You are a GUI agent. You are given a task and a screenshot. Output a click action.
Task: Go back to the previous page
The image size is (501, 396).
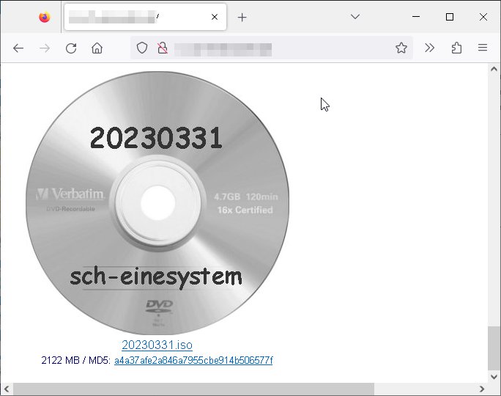[x=18, y=48]
